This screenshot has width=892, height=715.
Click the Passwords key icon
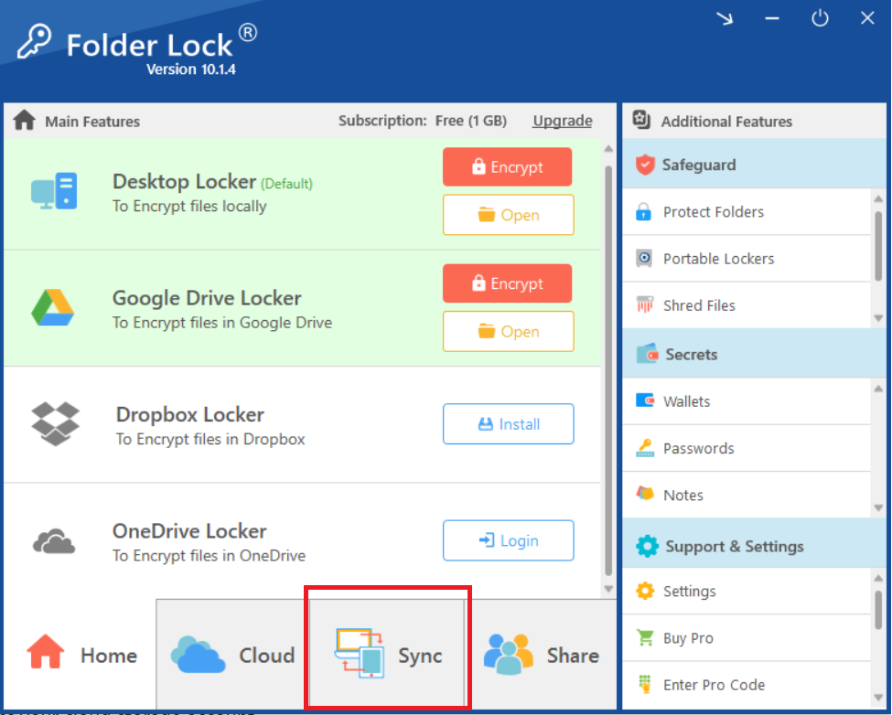645,448
